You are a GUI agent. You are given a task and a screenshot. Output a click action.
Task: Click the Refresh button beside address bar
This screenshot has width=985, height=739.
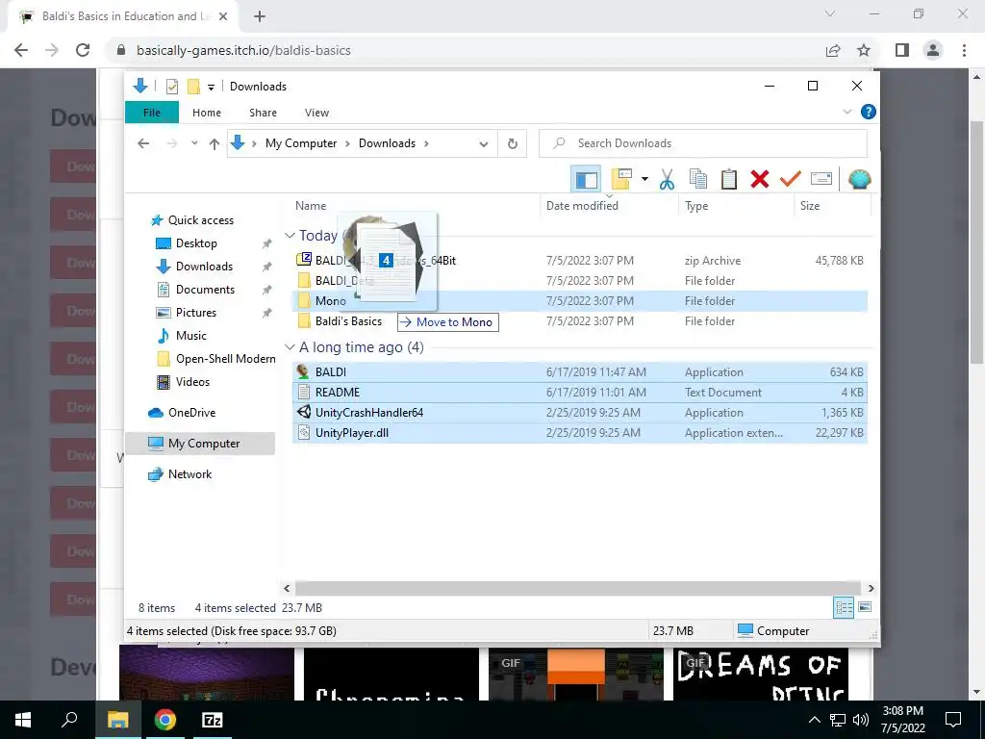tap(513, 143)
